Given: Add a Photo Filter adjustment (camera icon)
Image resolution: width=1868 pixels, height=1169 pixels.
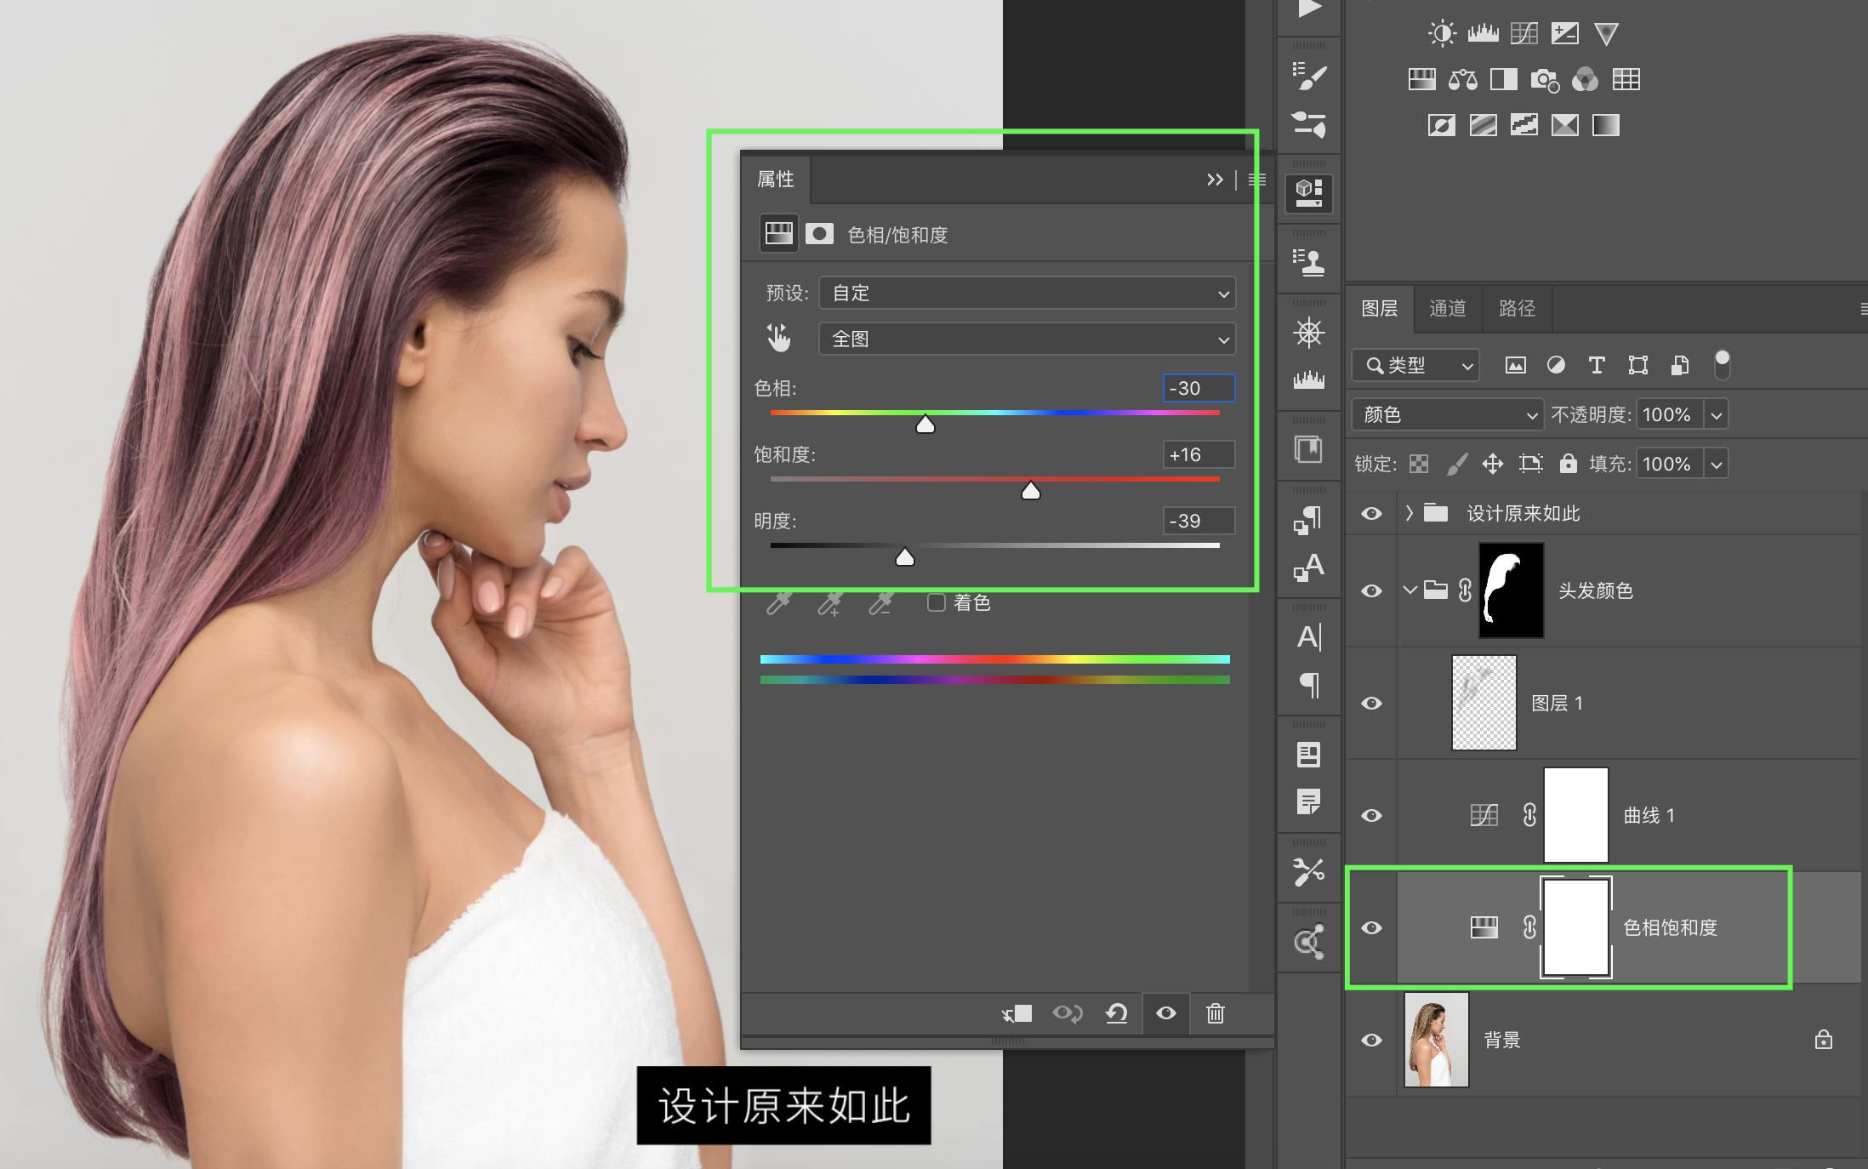Looking at the screenshot, I should tap(1544, 80).
